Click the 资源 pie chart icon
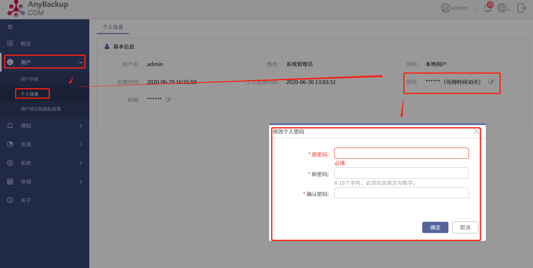This screenshot has width=533, height=268. coord(10,144)
